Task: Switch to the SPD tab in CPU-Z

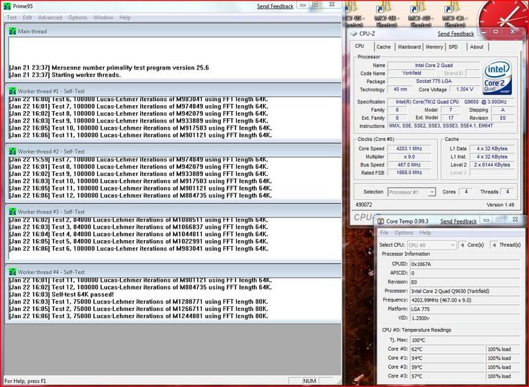Action: 453,47
